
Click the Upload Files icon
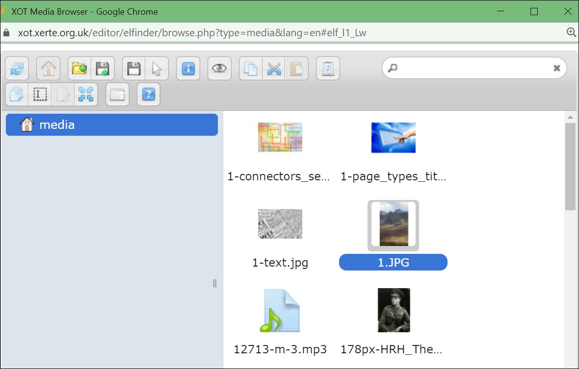pyautogui.click(x=103, y=69)
